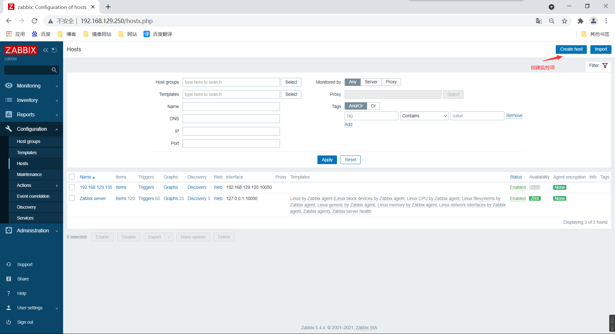Click the Share Z icon

[9, 279]
